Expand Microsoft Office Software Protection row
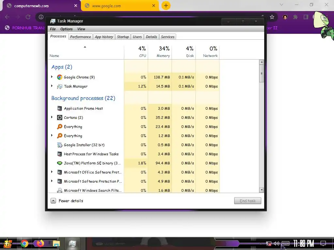This screenshot has height=250, width=334. [52, 172]
